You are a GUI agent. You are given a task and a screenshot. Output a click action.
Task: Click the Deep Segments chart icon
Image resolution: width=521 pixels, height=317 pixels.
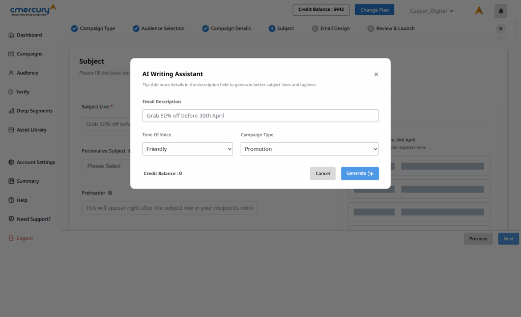pos(11,111)
